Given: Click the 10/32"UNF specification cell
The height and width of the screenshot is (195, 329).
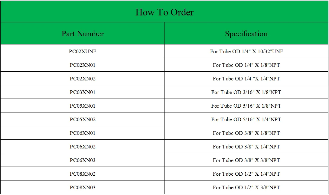Looking at the screenshot, I should (246, 51).
